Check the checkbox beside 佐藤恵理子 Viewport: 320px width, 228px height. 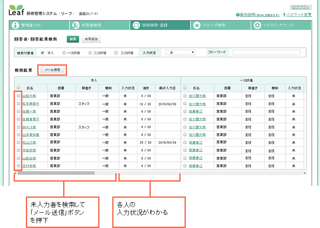(x=18, y=119)
